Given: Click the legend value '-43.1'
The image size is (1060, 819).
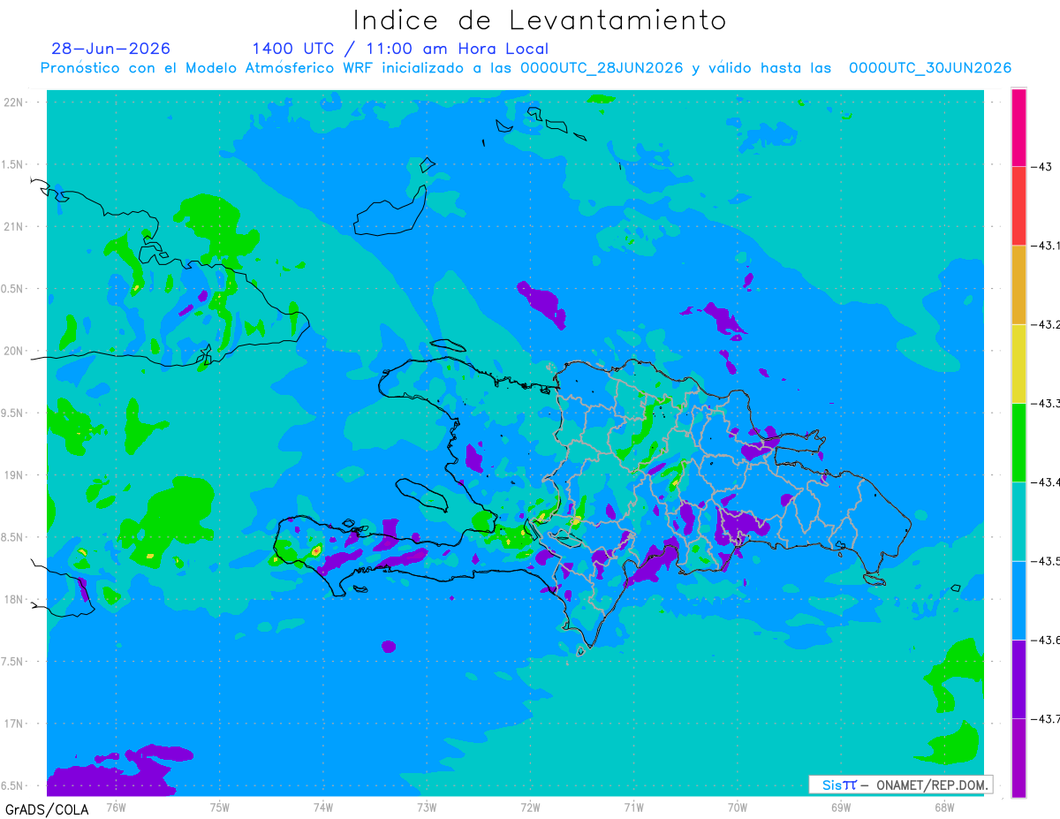Looking at the screenshot, I should 1045,246.
